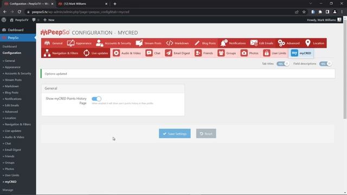Open the Blog Posts pencil icon

(197, 43)
